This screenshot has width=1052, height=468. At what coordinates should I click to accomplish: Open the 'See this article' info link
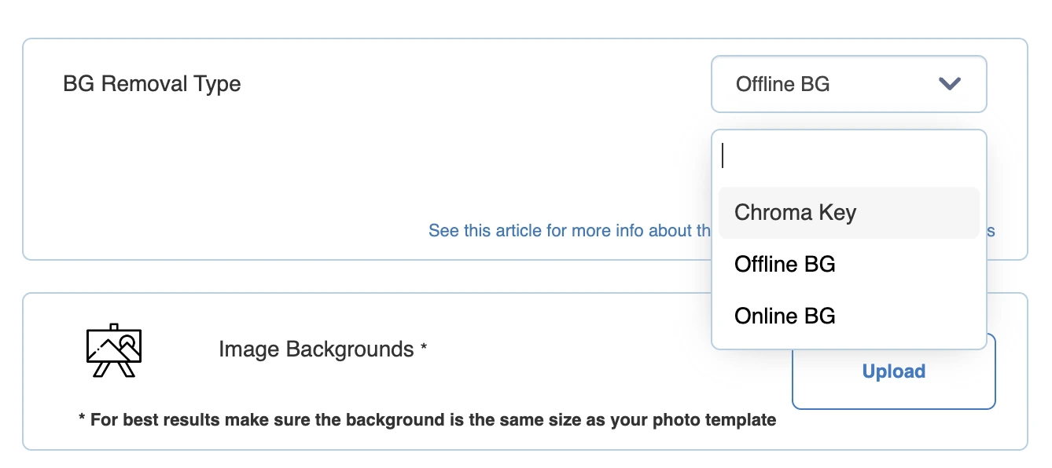coord(569,231)
